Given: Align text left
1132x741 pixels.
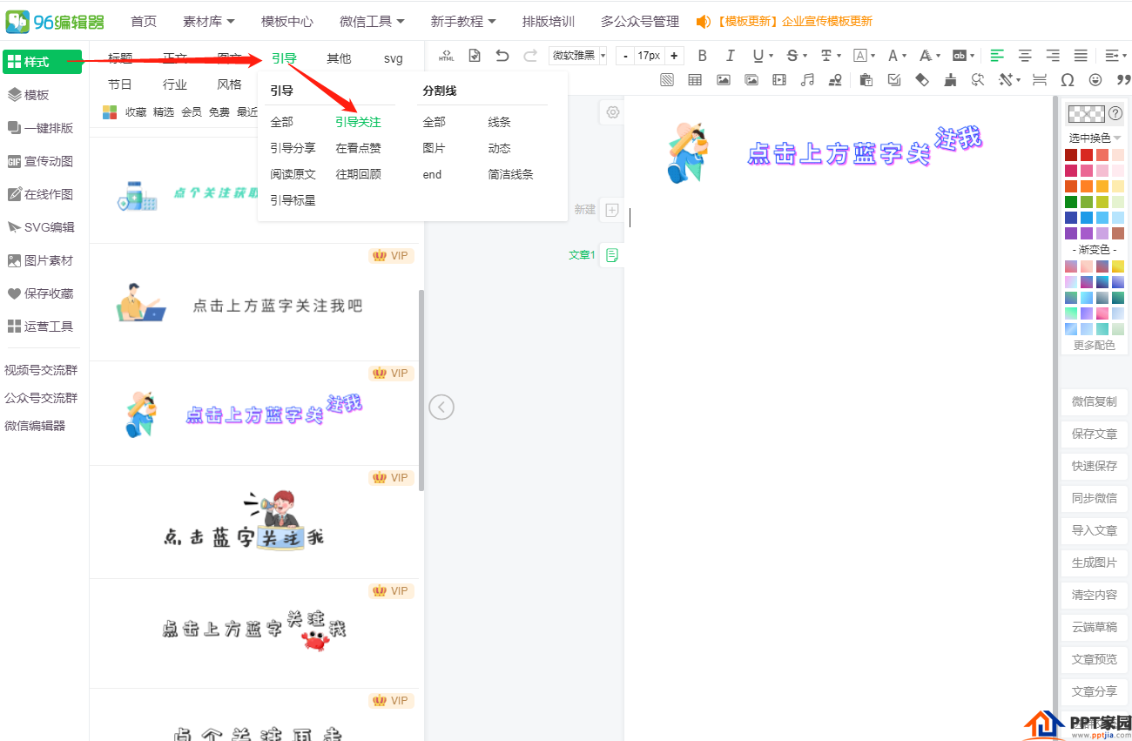Looking at the screenshot, I should (x=997, y=56).
